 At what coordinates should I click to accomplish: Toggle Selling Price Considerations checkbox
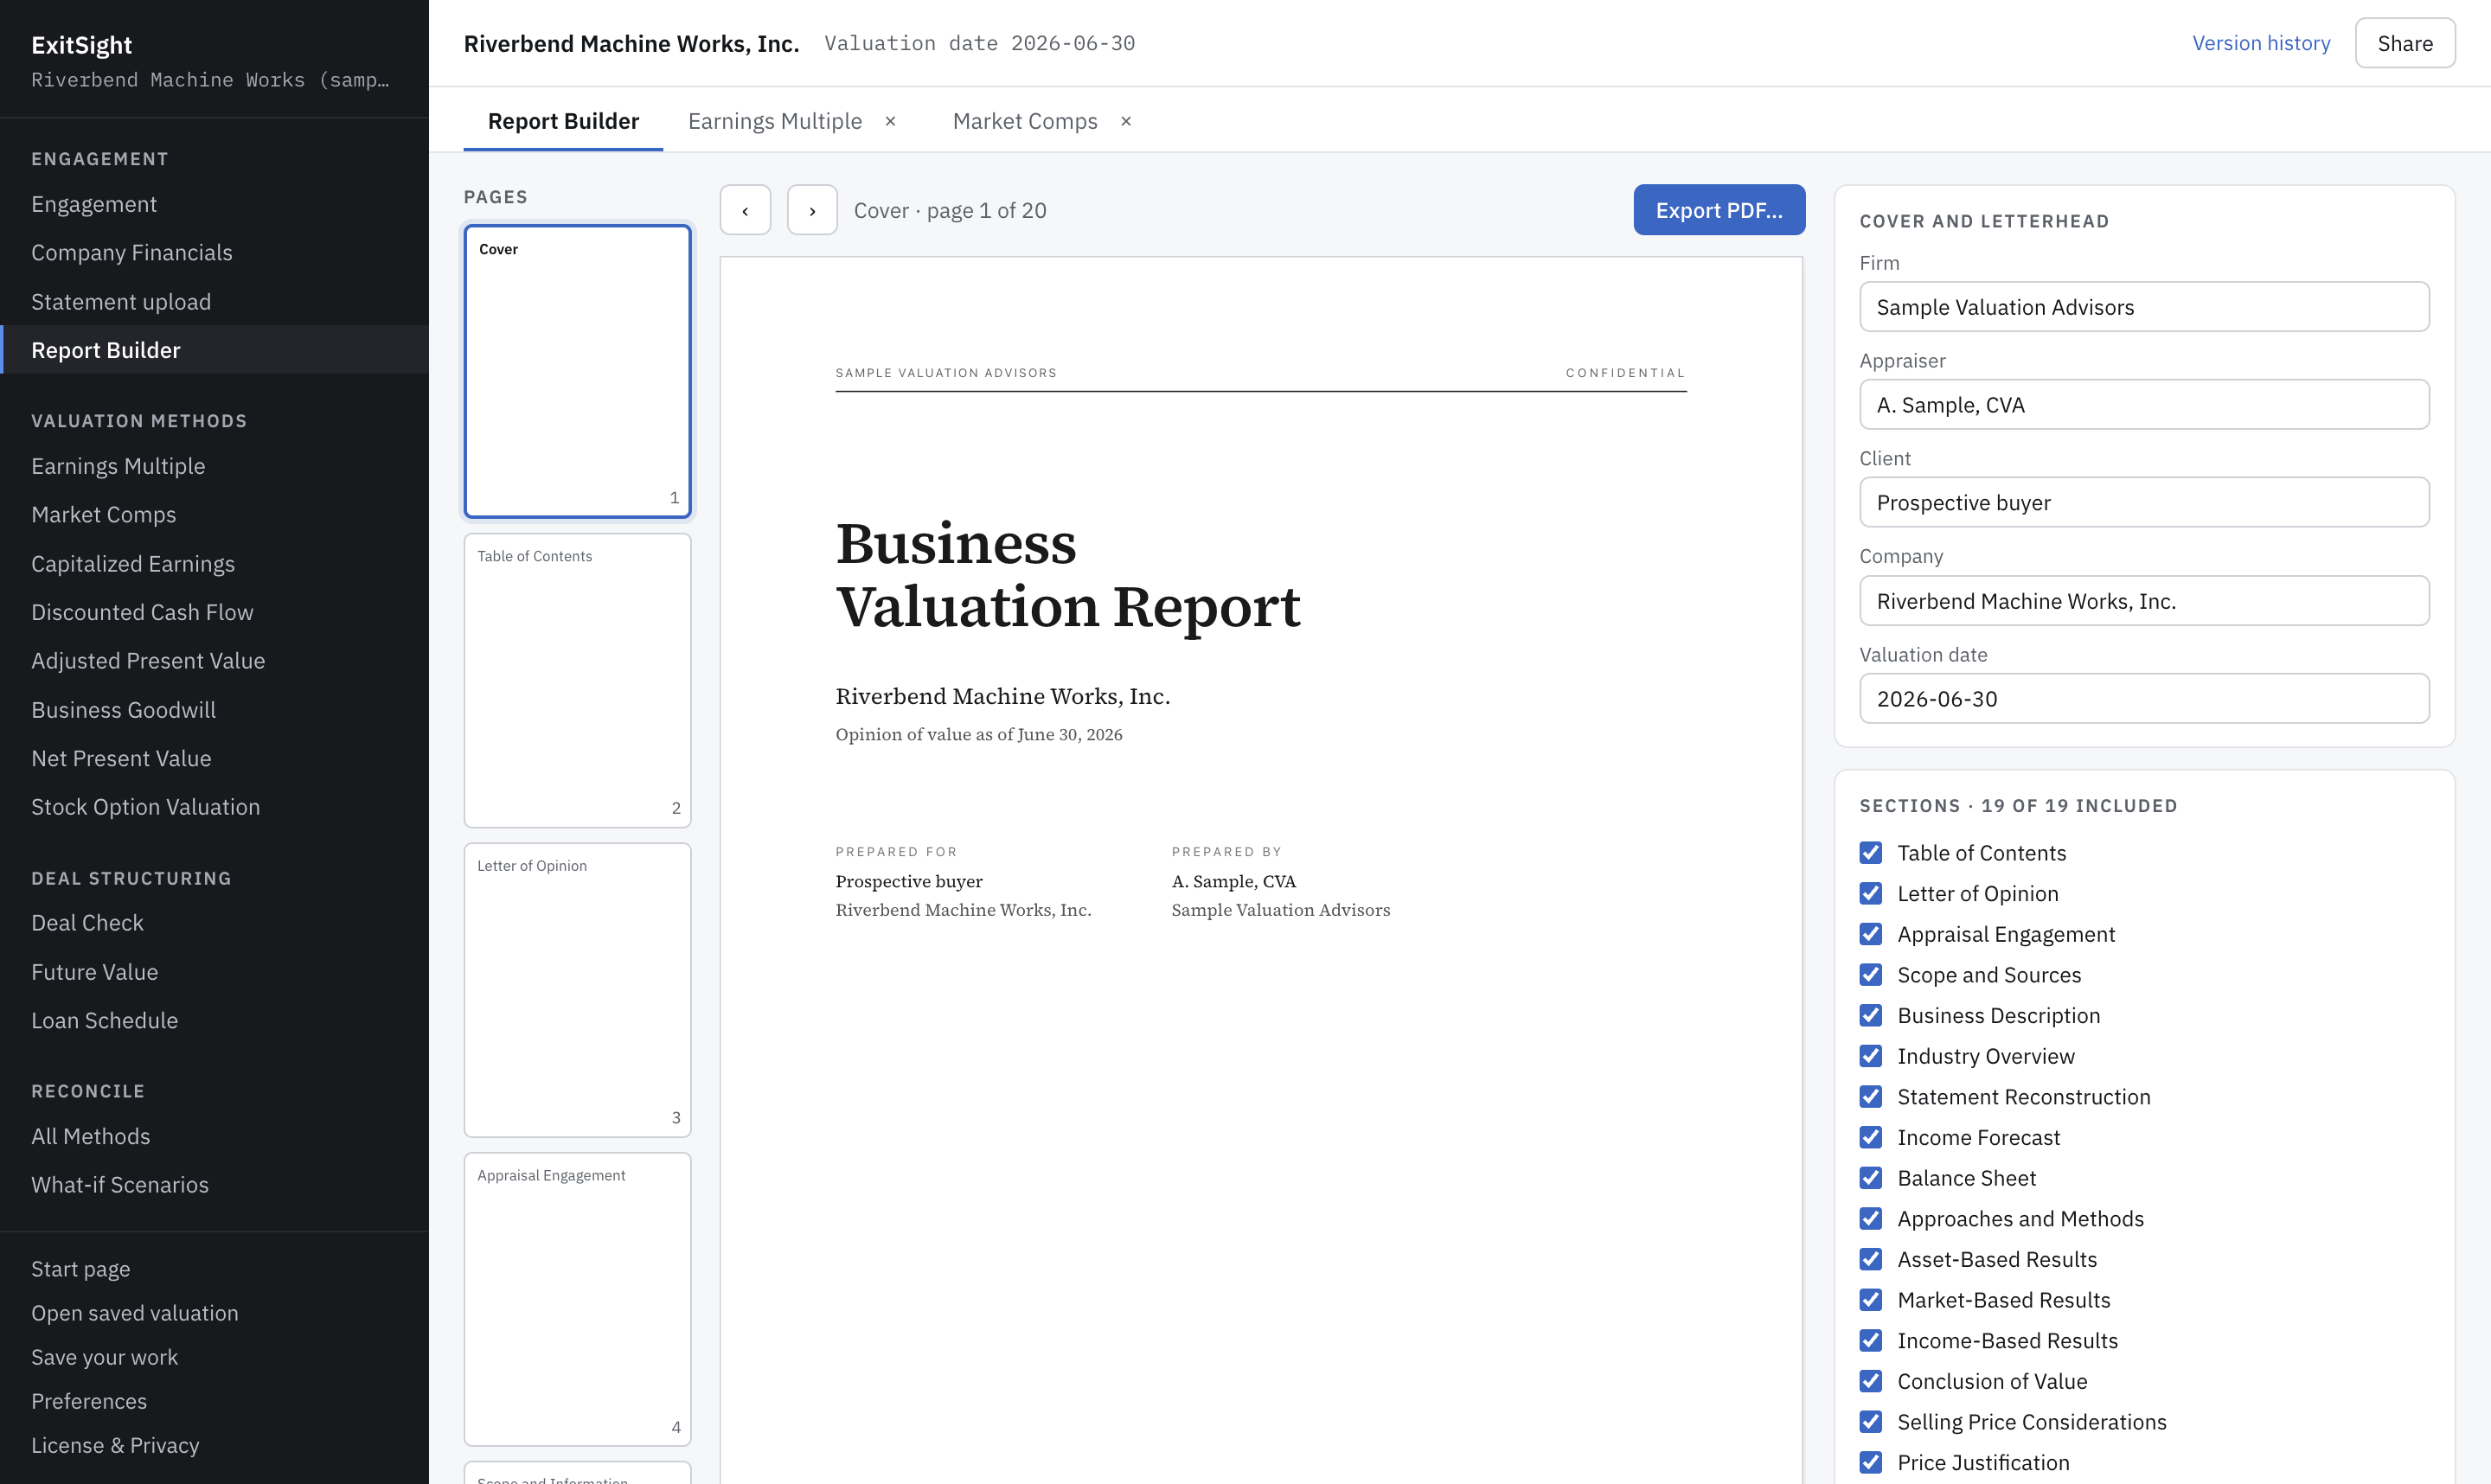1871,1422
